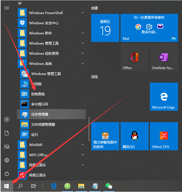The height and width of the screenshot is (192, 182).
Task: Open WeChat from the taskbar
Action: [109, 186]
